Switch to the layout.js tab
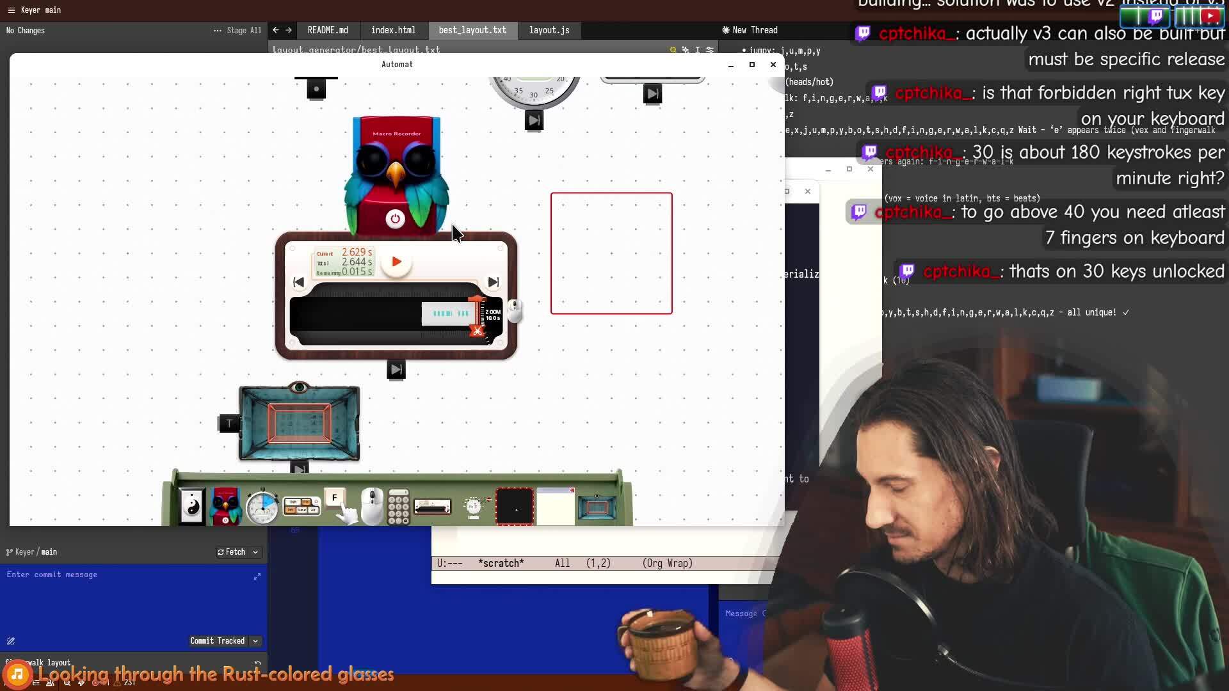The image size is (1229, 691). (549, 30)
